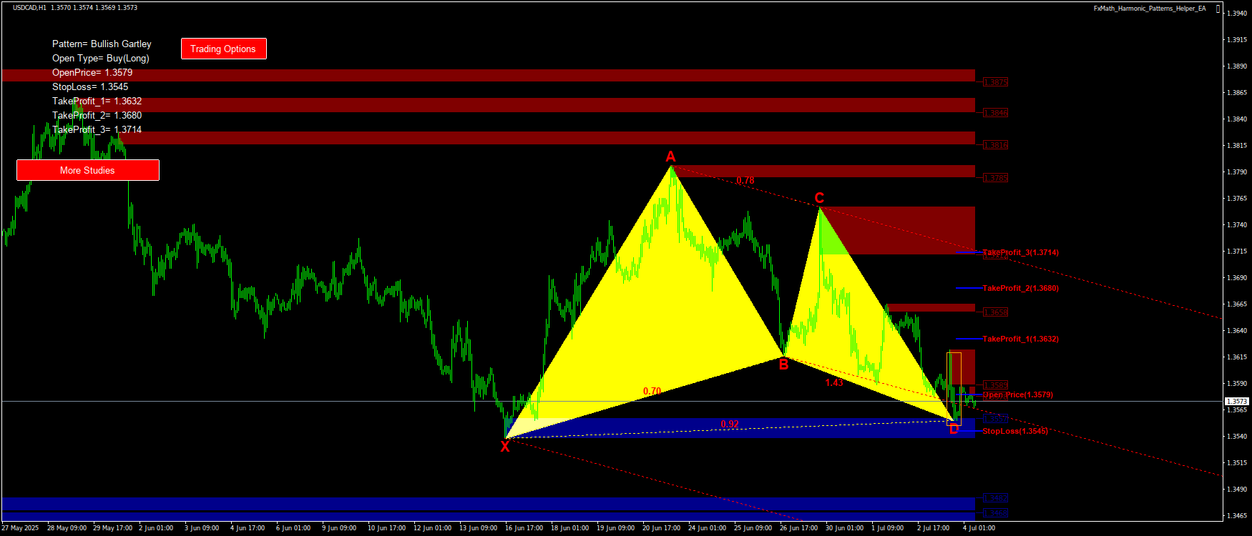
Task: Click the USDCAD,H1 chart title text
Action: (29, 8)
